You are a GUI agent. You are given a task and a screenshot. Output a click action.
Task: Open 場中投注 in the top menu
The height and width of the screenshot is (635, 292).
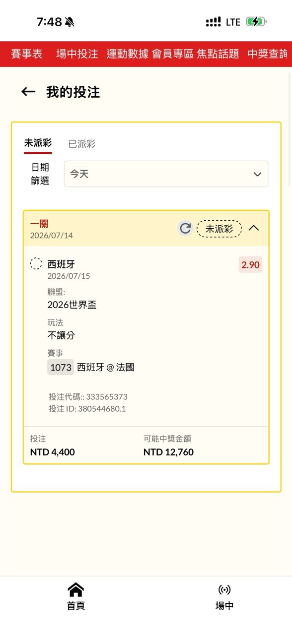[x=77, y=54]
